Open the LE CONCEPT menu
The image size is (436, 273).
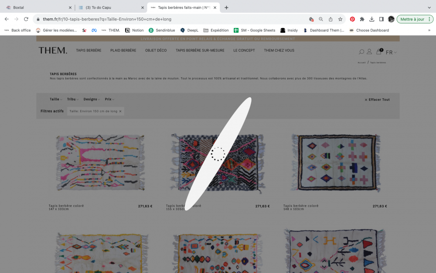[244, 50]
